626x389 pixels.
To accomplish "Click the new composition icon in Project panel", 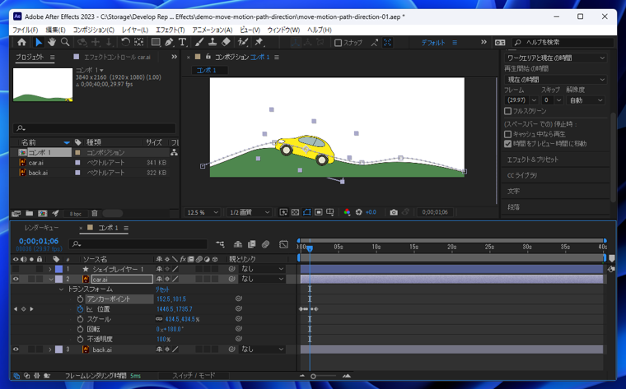I will coord(42,214).
